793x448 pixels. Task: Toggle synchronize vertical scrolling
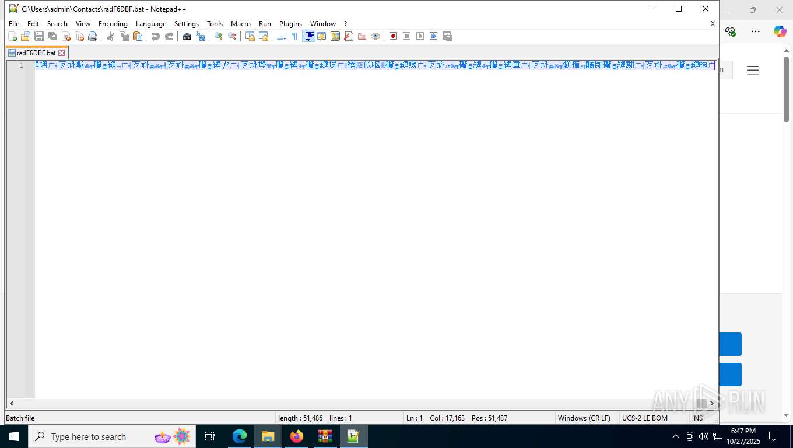point(250,36)
